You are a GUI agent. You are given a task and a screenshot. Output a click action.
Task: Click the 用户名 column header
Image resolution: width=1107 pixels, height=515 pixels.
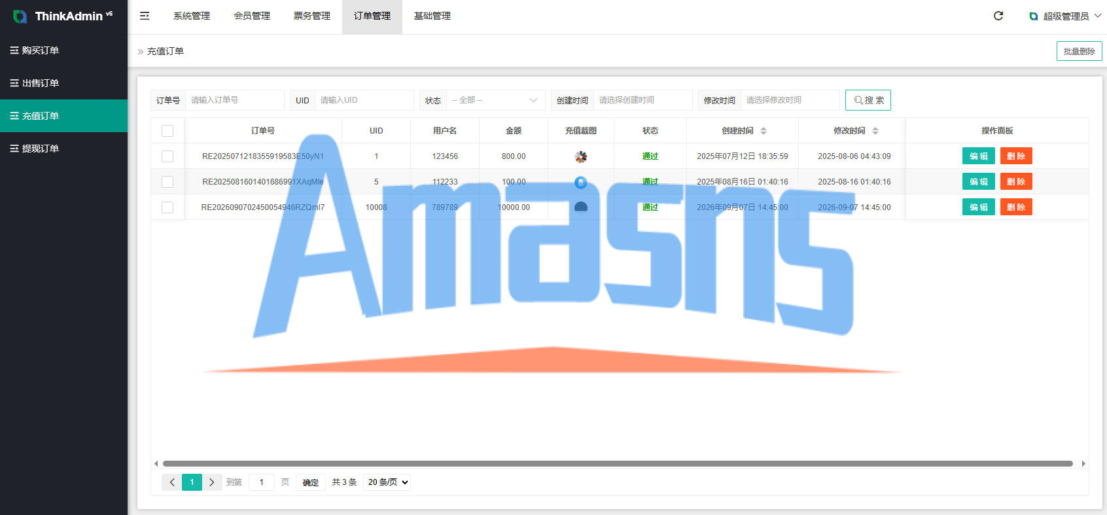tap(445, 131)
